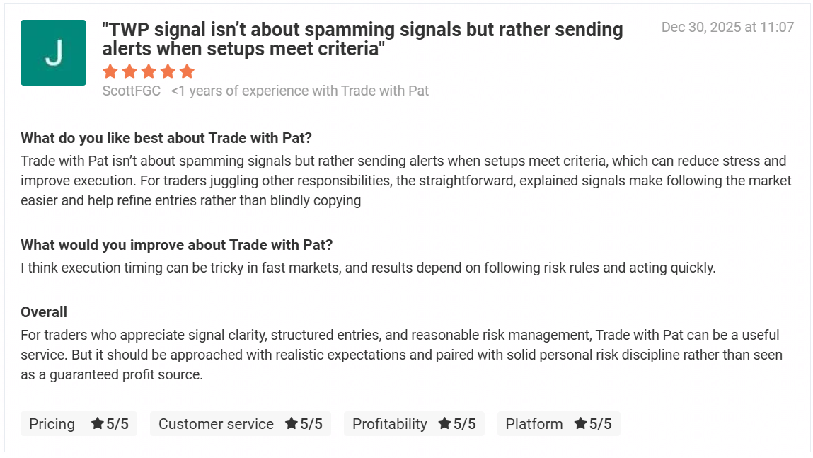Click the second orange rating star
Screen dimensions: 813x458
tap(129, 71)
